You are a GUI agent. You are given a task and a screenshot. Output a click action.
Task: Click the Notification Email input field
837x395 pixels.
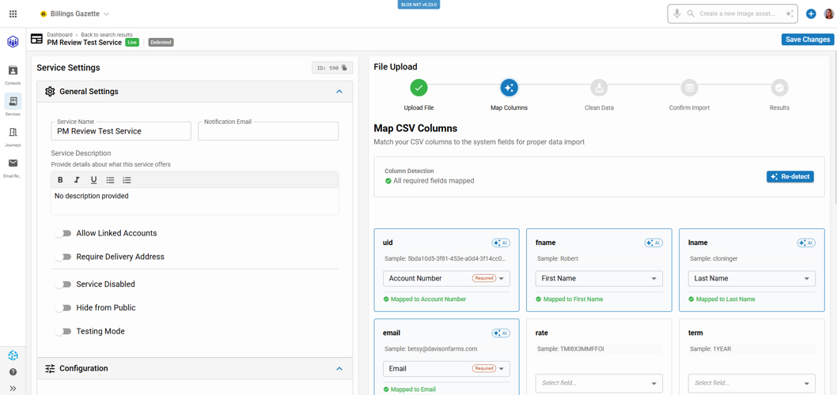[x=268, y=131]
